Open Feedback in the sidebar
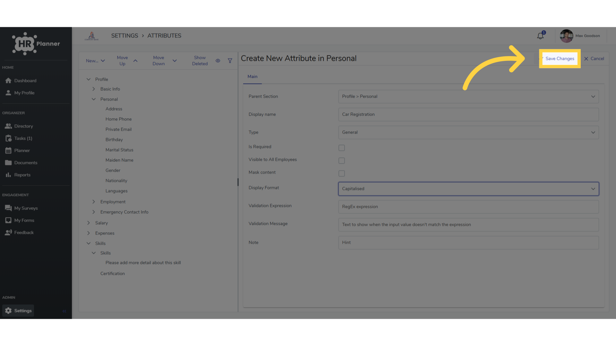The image size is (616, 346). pos(19,232)
